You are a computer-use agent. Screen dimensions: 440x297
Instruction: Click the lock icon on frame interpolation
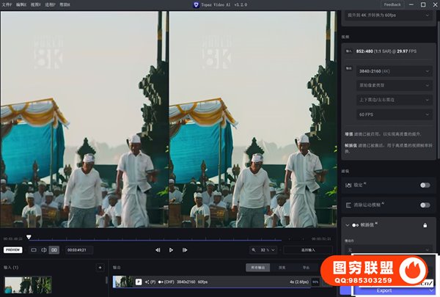point(425,226)
